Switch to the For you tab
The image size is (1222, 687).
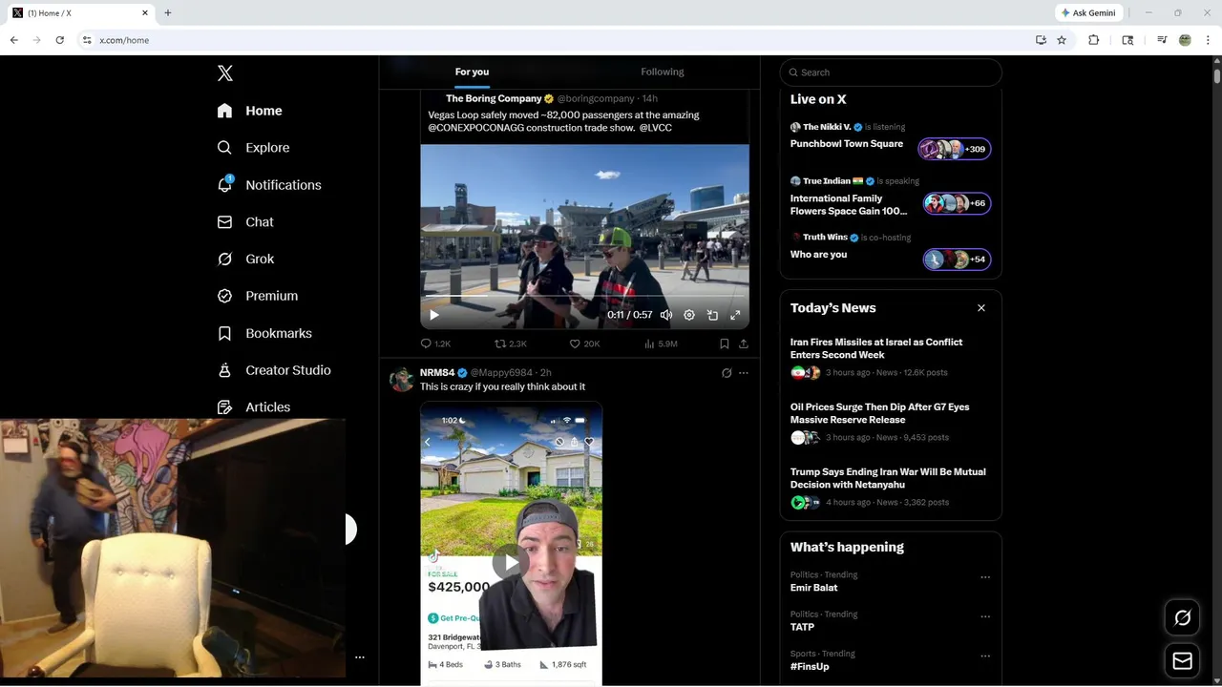pos(472,72)
